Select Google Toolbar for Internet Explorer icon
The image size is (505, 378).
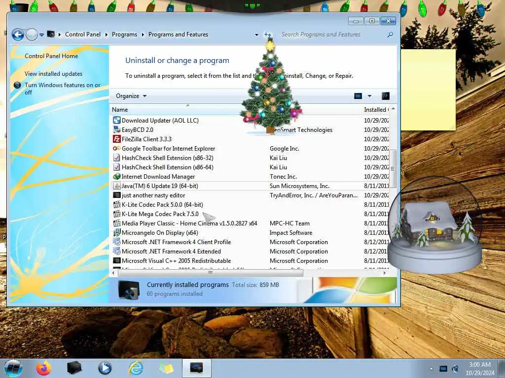click(x=116, y=148)
